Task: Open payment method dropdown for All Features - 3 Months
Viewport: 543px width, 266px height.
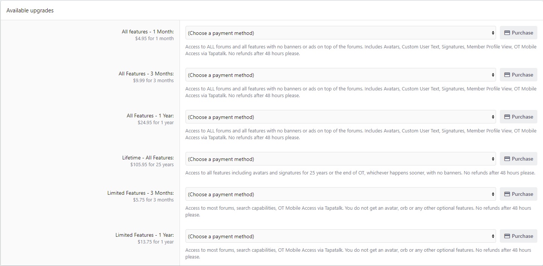Action: click(341, 75)
